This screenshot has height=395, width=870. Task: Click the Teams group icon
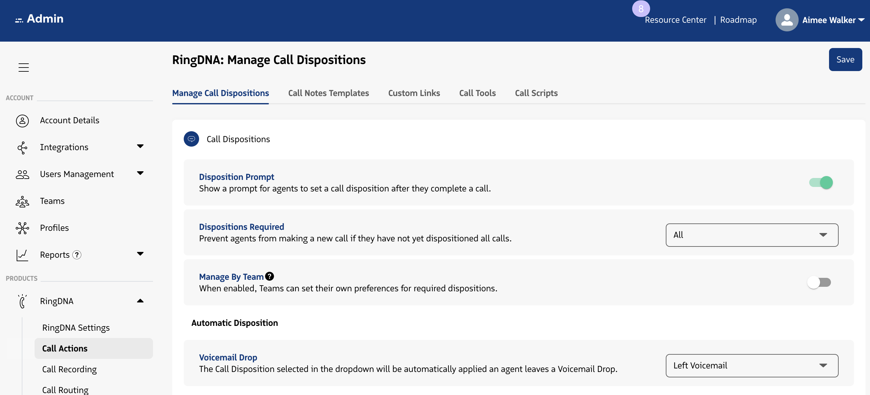pyautogui.click(x=22, y=202)
